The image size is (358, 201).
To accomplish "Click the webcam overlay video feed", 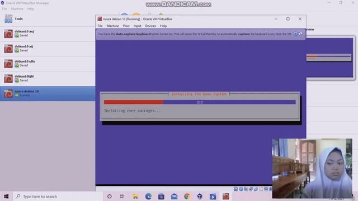I will 312,168.
